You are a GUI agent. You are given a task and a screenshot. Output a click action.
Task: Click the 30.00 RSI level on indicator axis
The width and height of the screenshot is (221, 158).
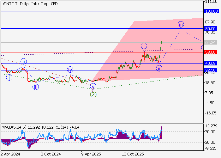pyautogui.click(x=210, y=142)
